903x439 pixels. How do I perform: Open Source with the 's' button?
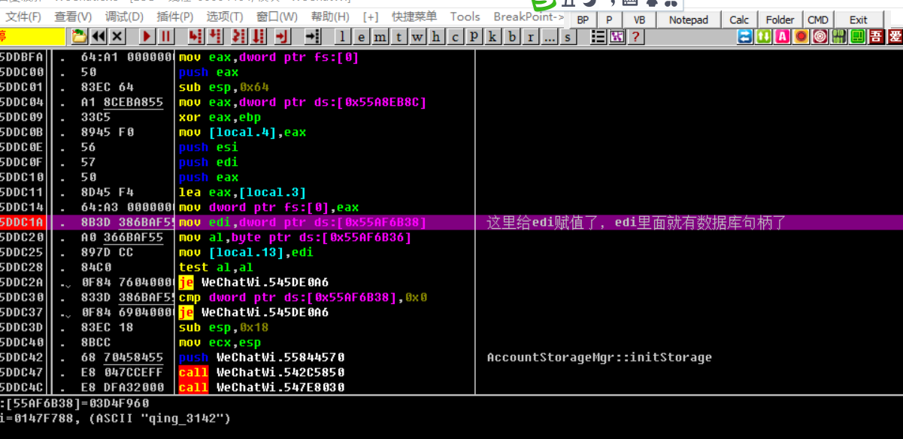pos(568,36)
